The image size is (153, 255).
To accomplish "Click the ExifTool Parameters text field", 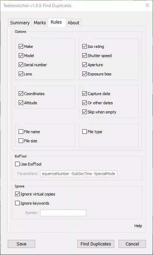I will click(79, 174).
